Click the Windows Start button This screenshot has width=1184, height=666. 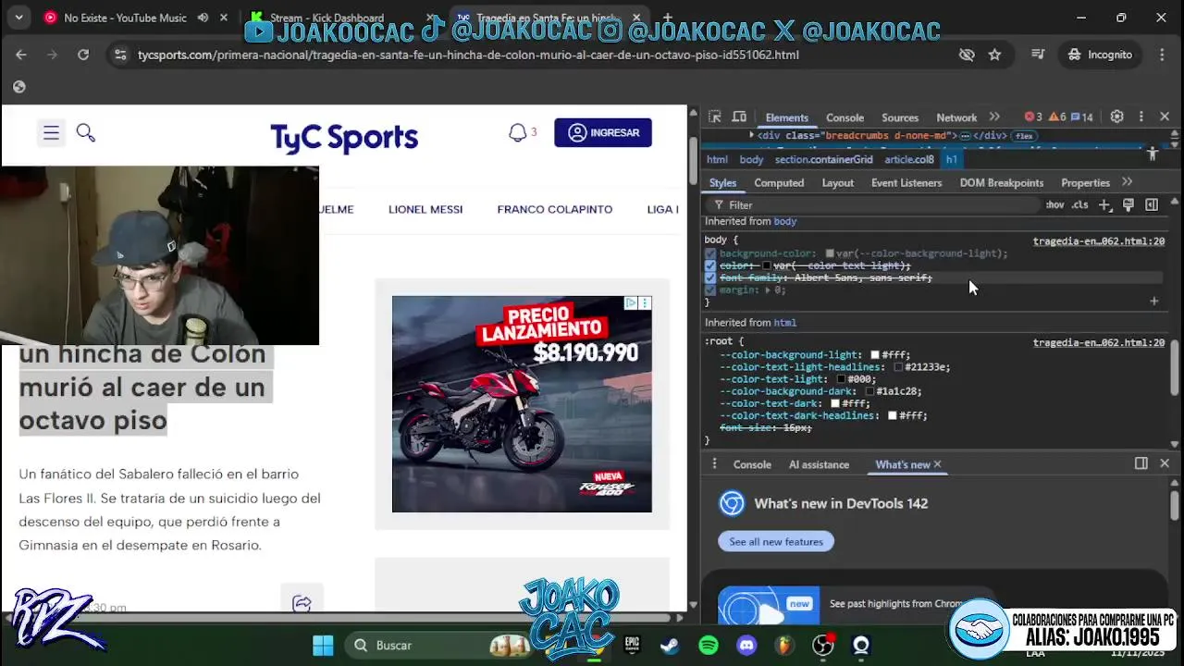click(323, 645)
